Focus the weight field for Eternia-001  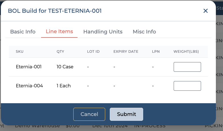click(x=187, y=67)
